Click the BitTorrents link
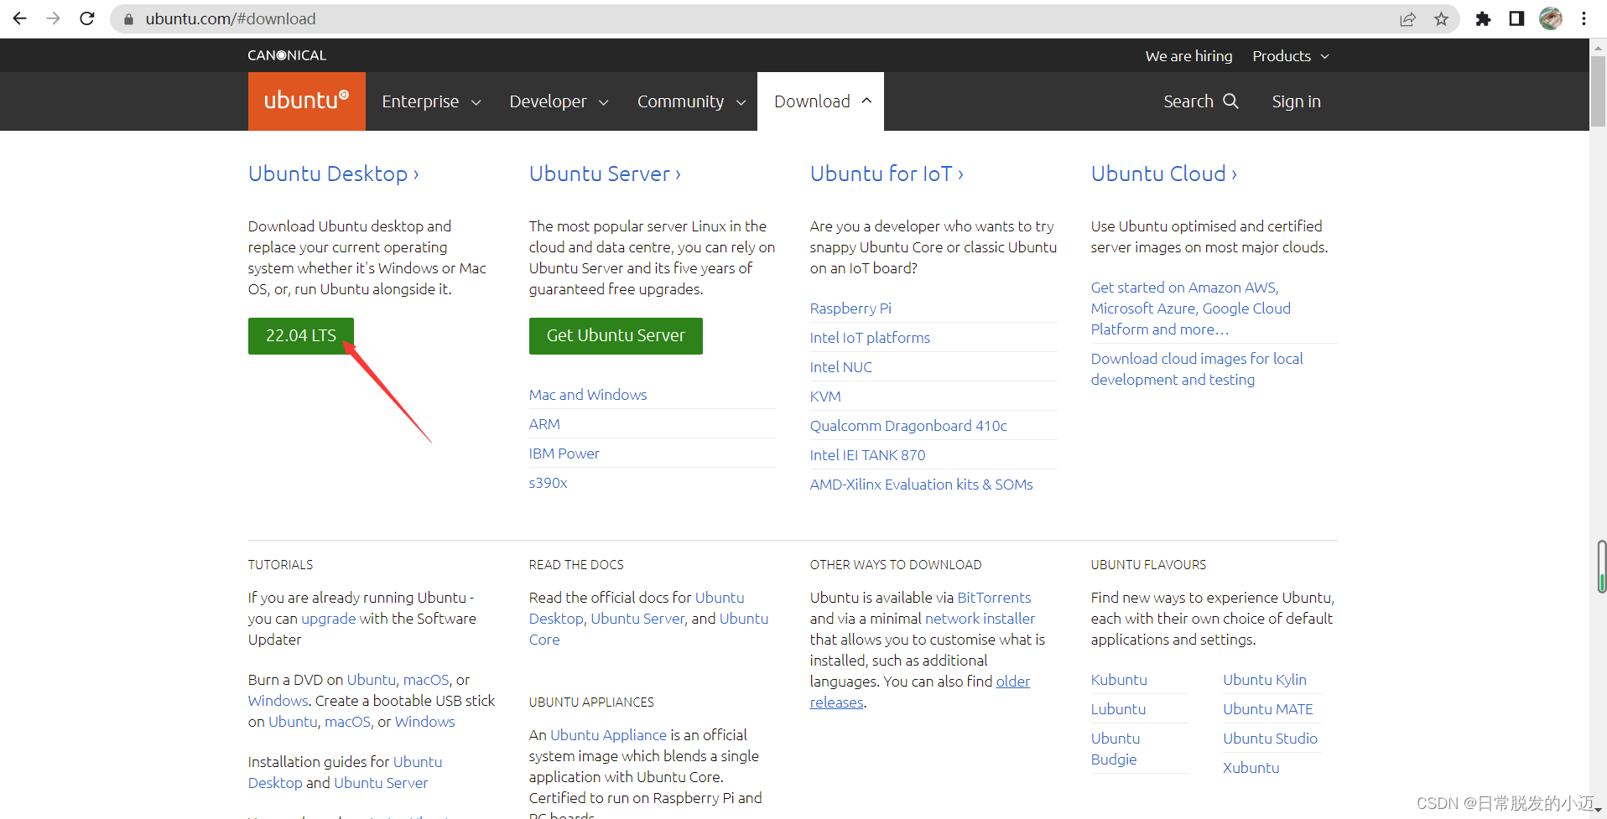The height and width of the screenshot is (819, 1607). [x=994, y=598]
